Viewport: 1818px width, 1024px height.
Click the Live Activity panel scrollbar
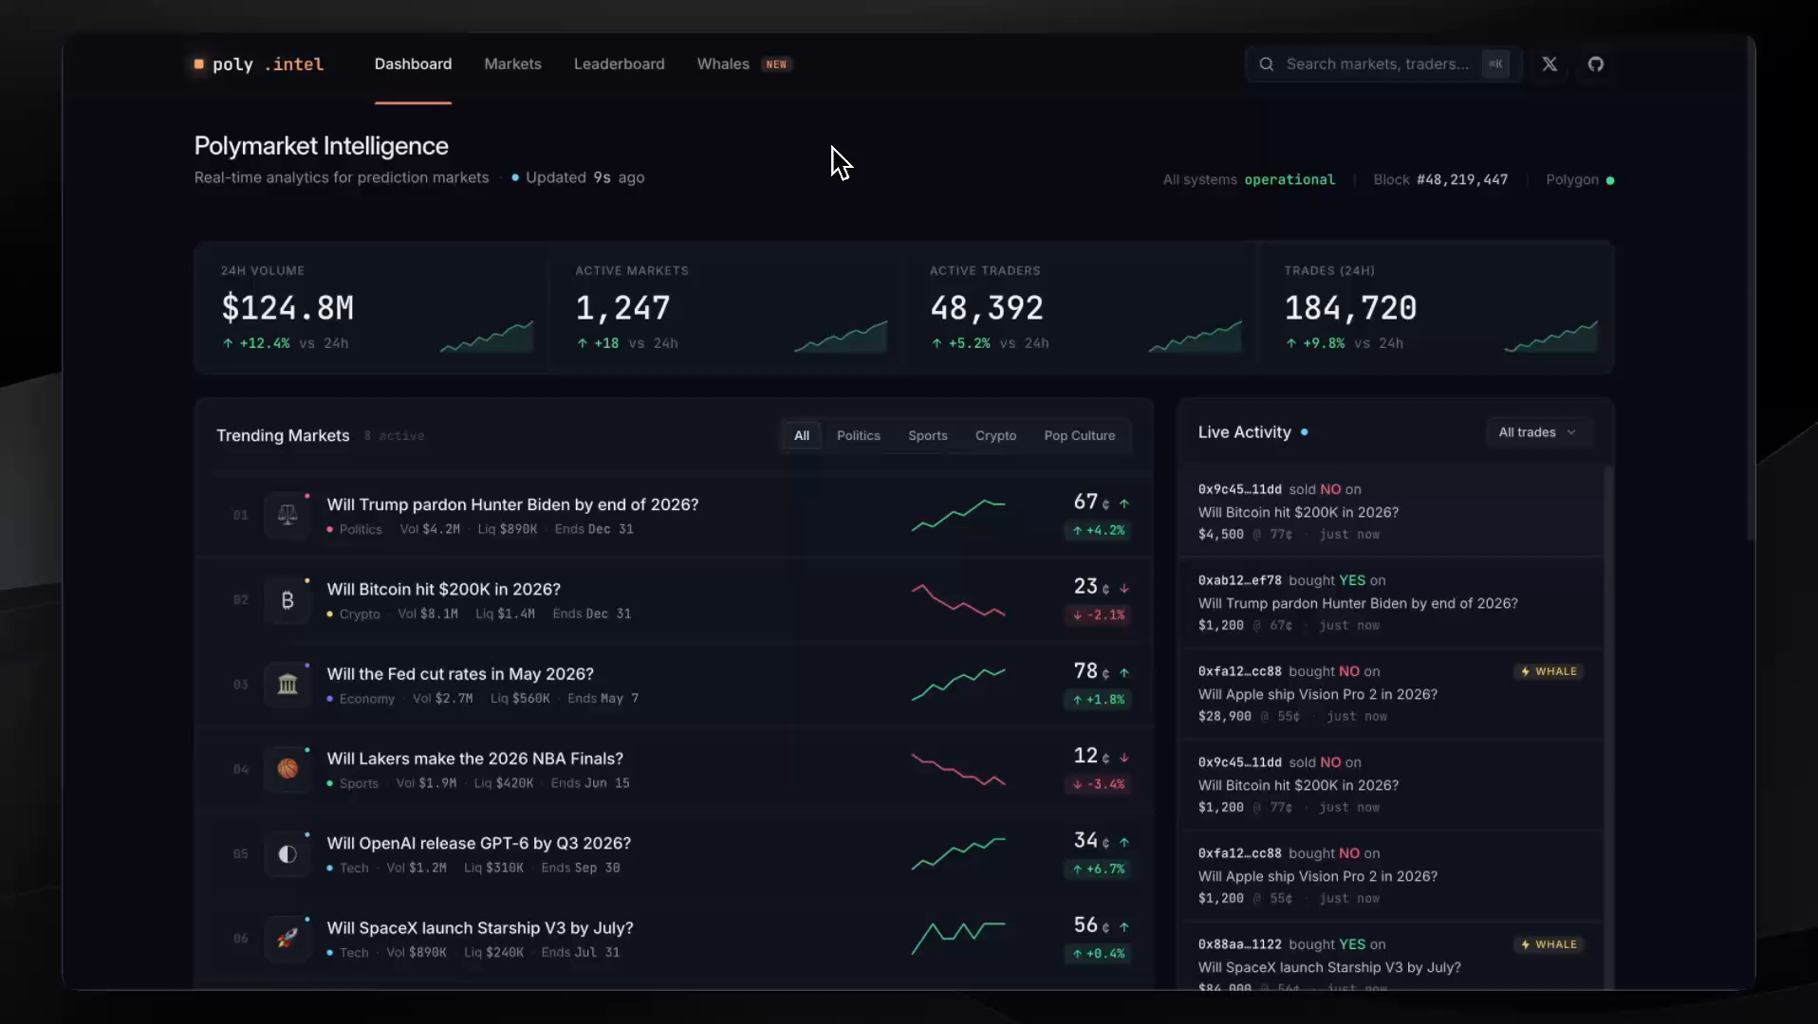(1607, 727)
